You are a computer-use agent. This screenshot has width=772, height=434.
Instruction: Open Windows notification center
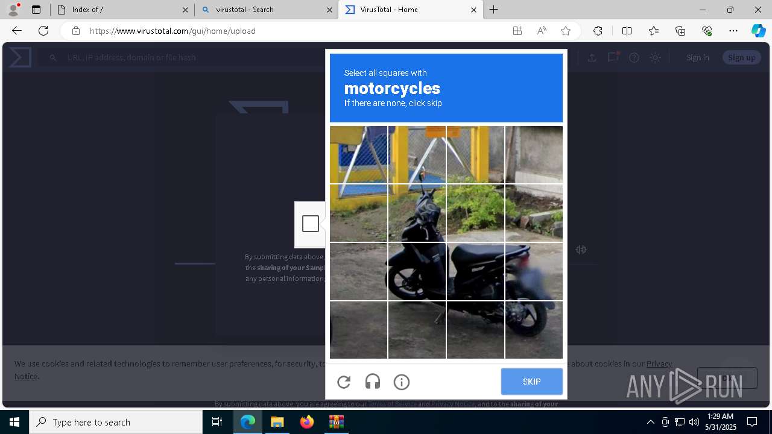[x=752, y=422]
